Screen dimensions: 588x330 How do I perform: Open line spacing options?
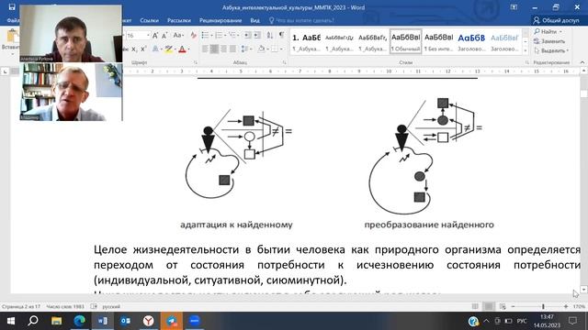[x=245, y=49]
